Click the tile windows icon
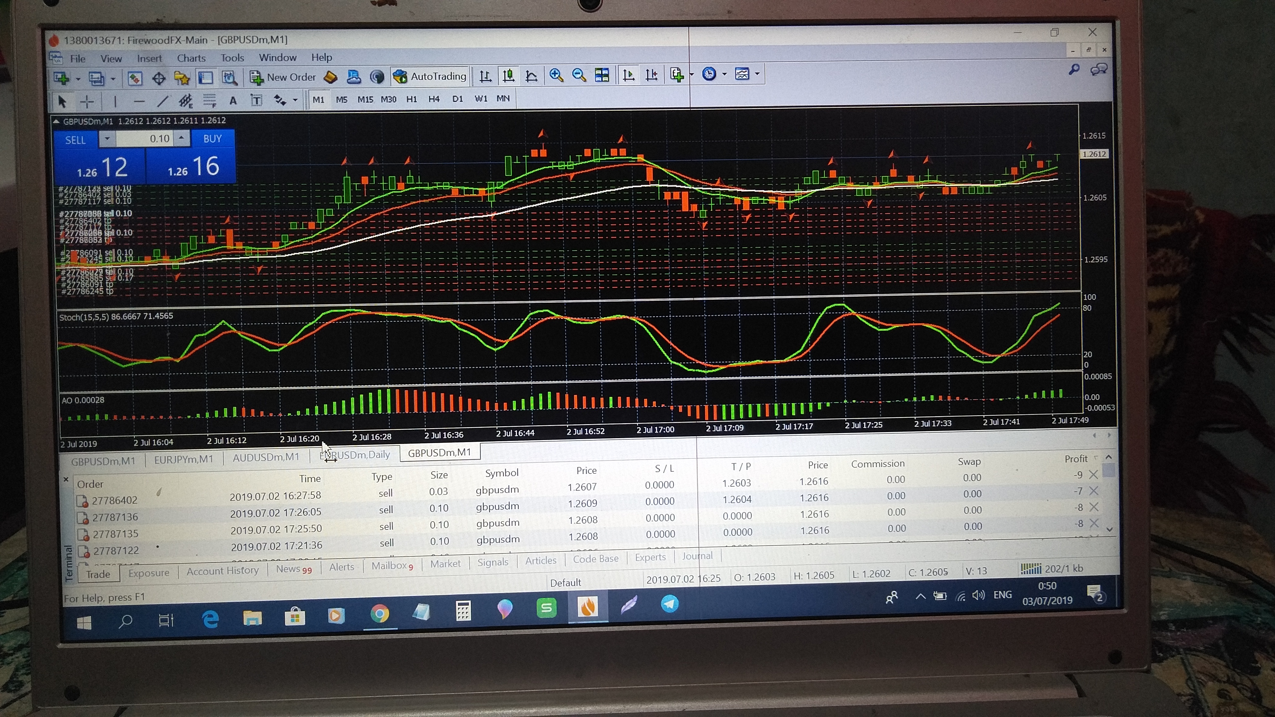This screenshot has width=1275, height=717. click(x=602, y=75)
